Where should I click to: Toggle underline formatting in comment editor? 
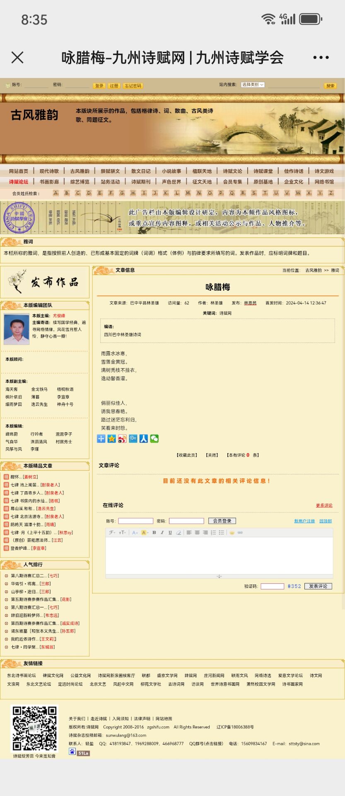point(170,533)
